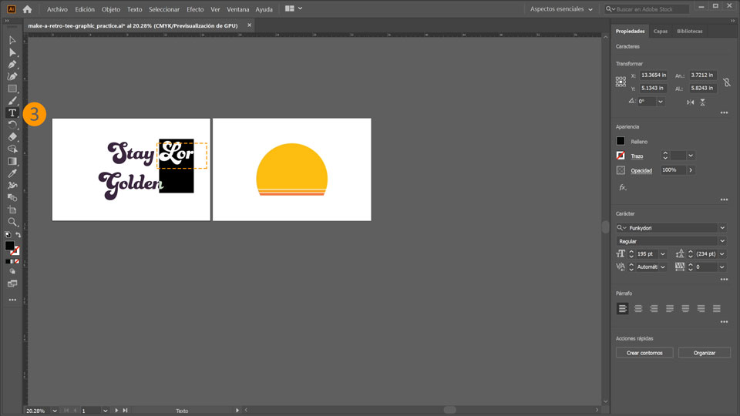Click the Crear contornos button
Screen dimensions: 740x416
(644, 353)
